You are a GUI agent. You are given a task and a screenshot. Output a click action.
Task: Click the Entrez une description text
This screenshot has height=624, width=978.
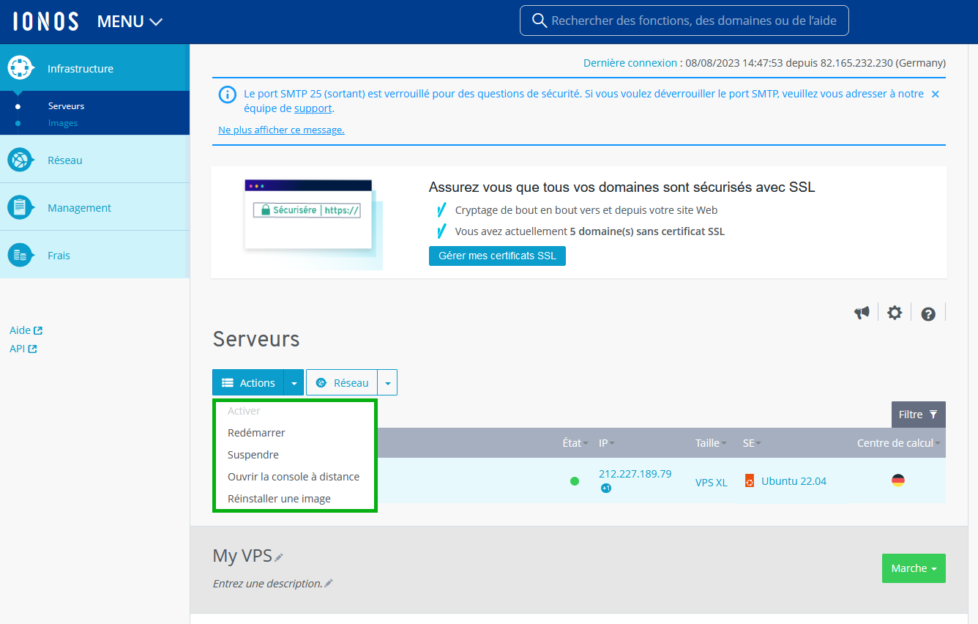click(x=268, y=584)
